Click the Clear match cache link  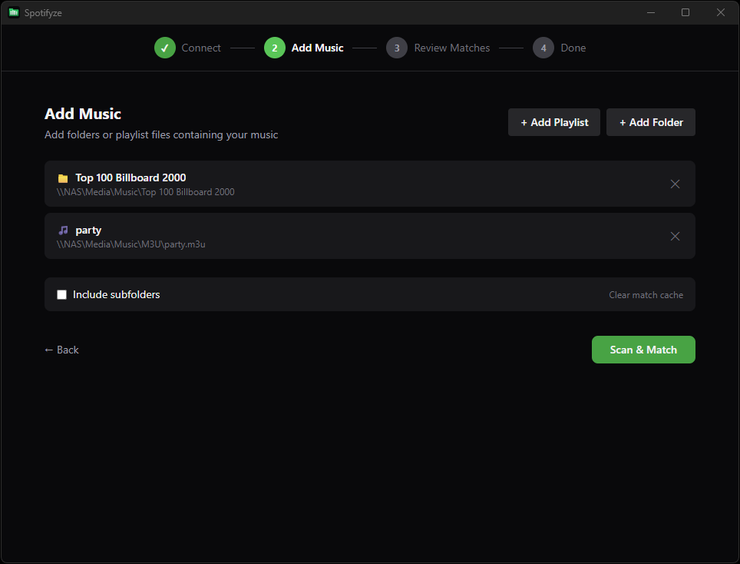pos(646,294)
